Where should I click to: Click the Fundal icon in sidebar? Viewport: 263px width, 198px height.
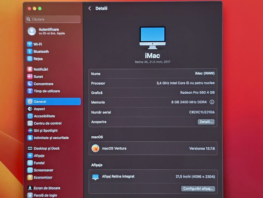click(x=30, y=163)
